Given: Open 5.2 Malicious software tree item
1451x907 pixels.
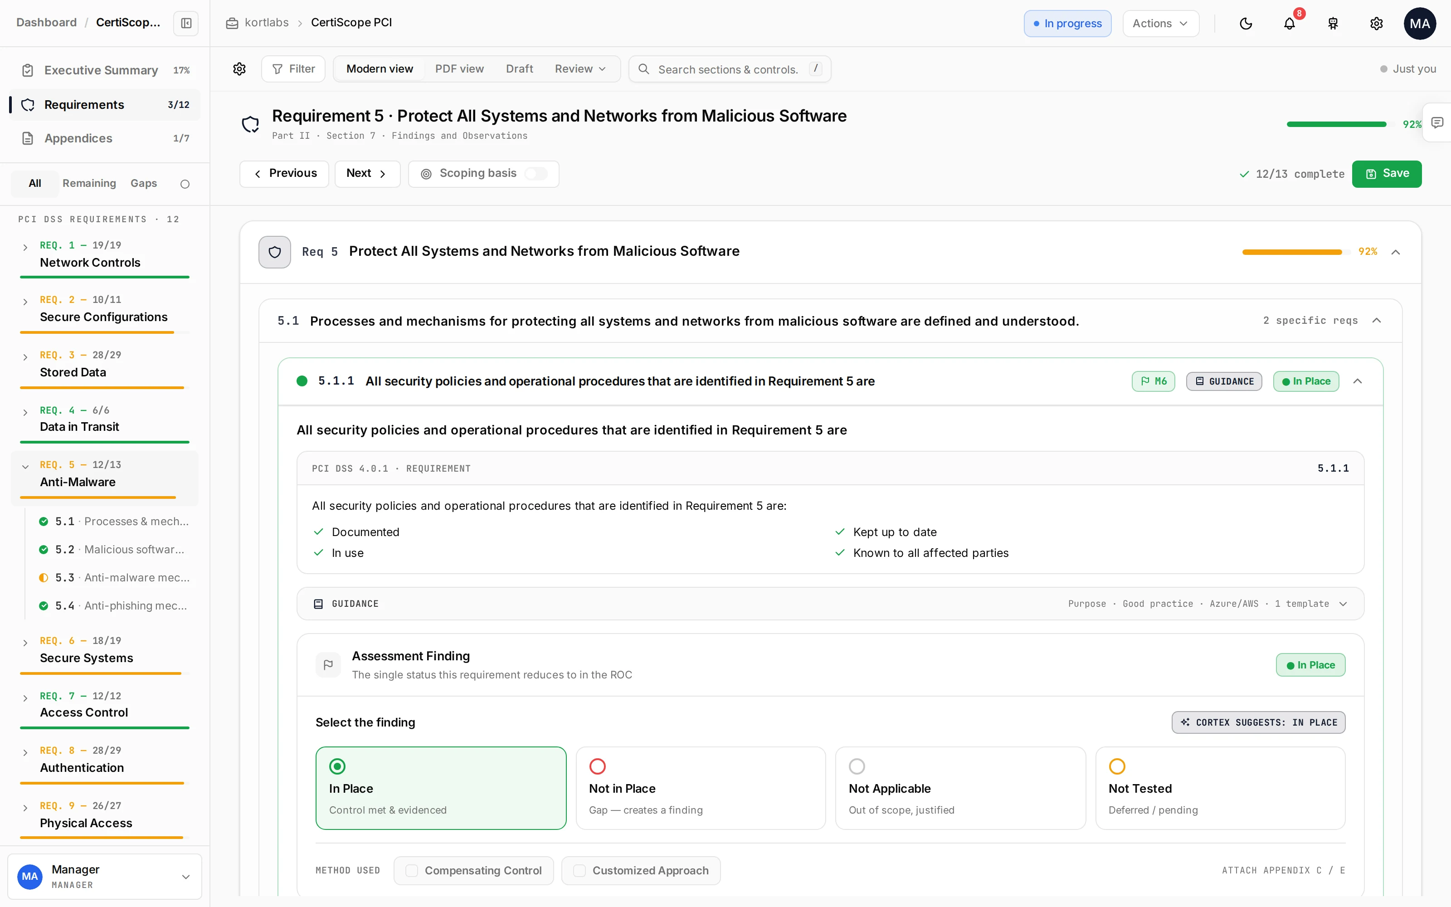Looking at the screenshot, I should (x=114, y=550).
